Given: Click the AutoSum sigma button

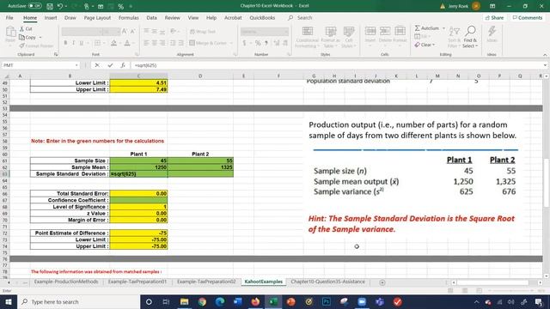Looking at the screenshot, I should click(x=426, y=28).
